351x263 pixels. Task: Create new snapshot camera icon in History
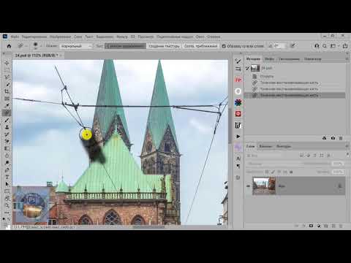tap(333, 138)
